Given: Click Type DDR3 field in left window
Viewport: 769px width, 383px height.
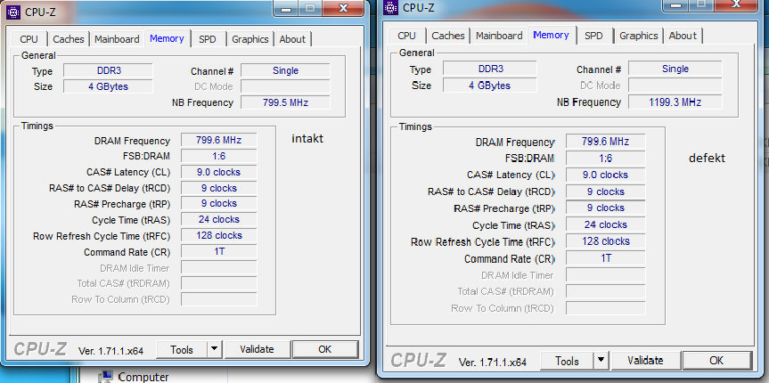Looking at the screenshot, I should [x=109, y=70].
